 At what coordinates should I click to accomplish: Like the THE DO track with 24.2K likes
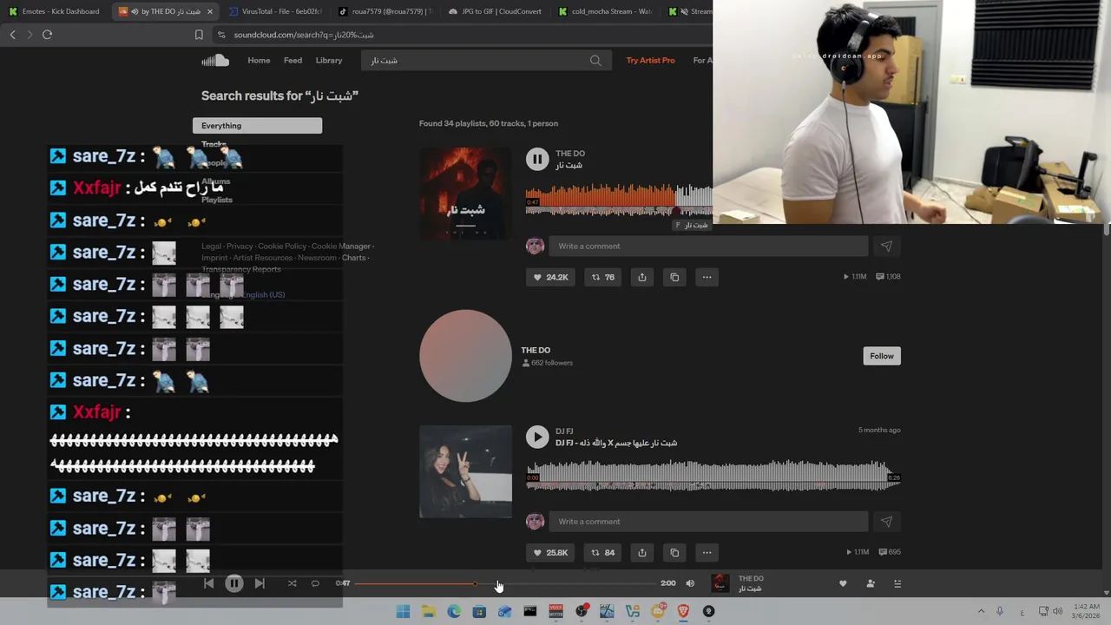tap(550, 277)
